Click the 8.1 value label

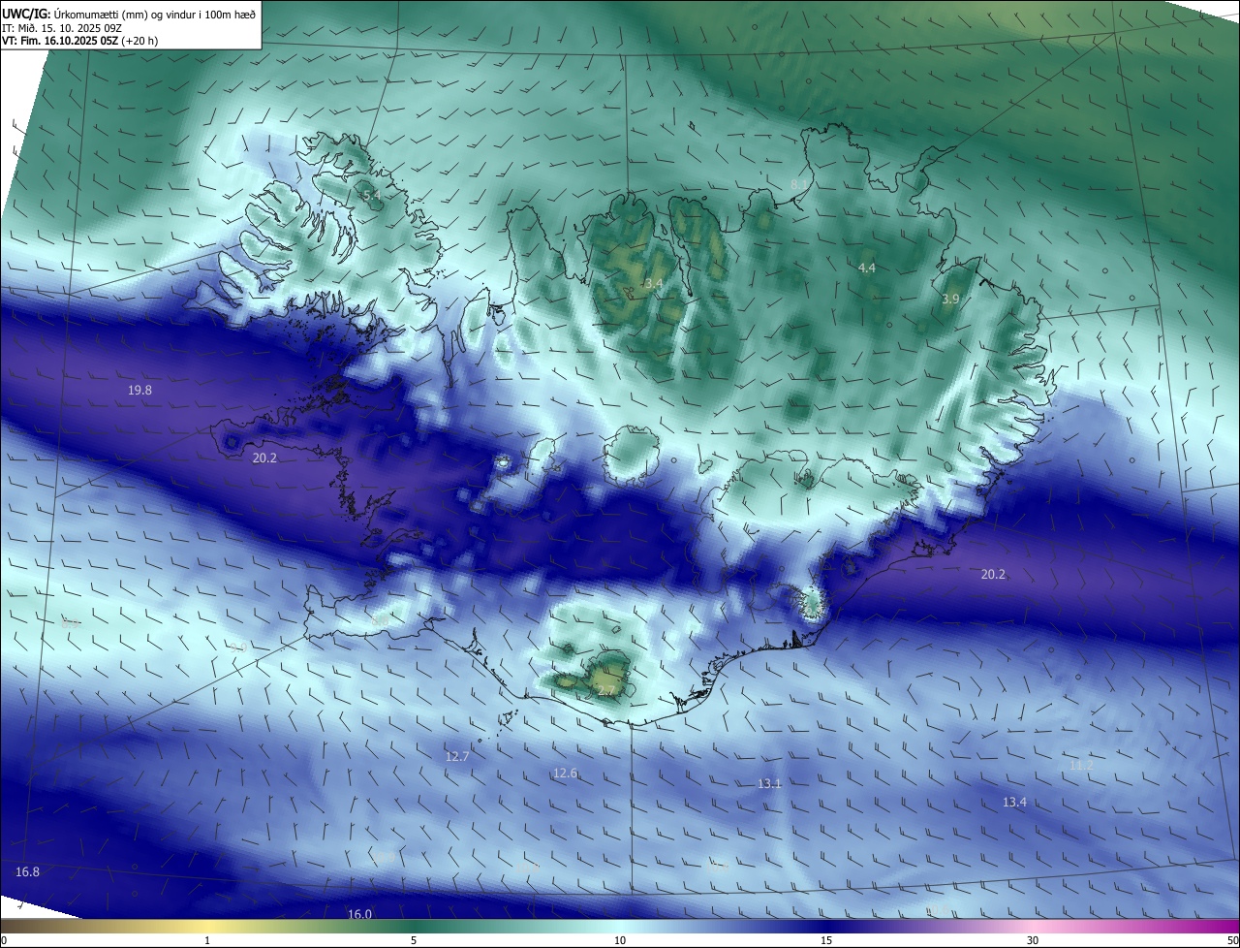[x=799, y=184]
